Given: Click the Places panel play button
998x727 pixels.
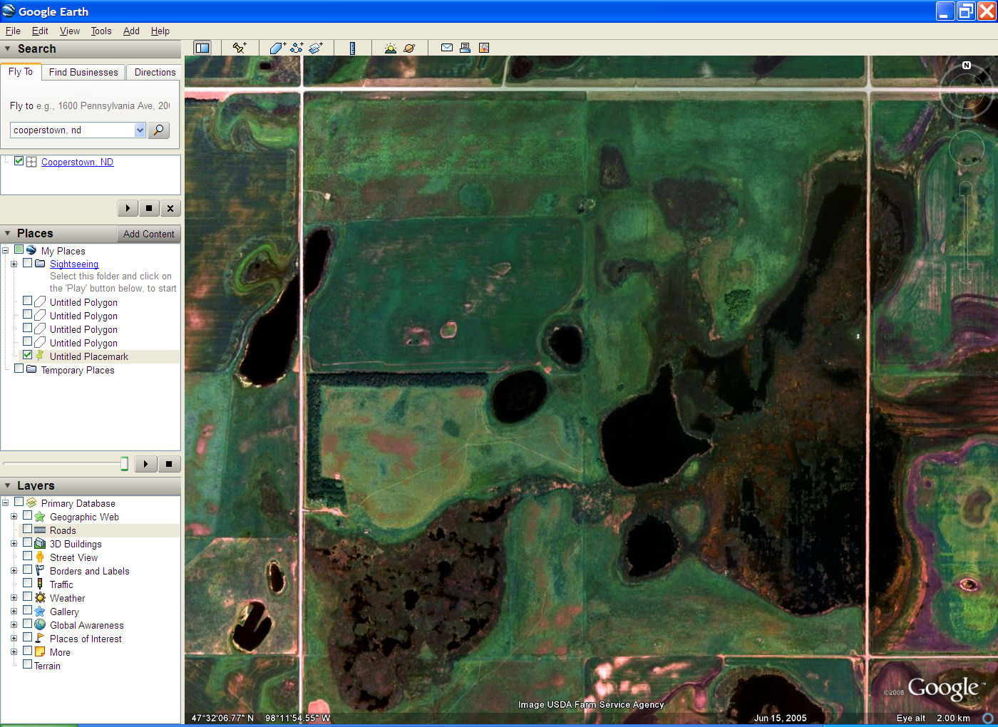Looking at the screenshot, I should tap(145, 464).
